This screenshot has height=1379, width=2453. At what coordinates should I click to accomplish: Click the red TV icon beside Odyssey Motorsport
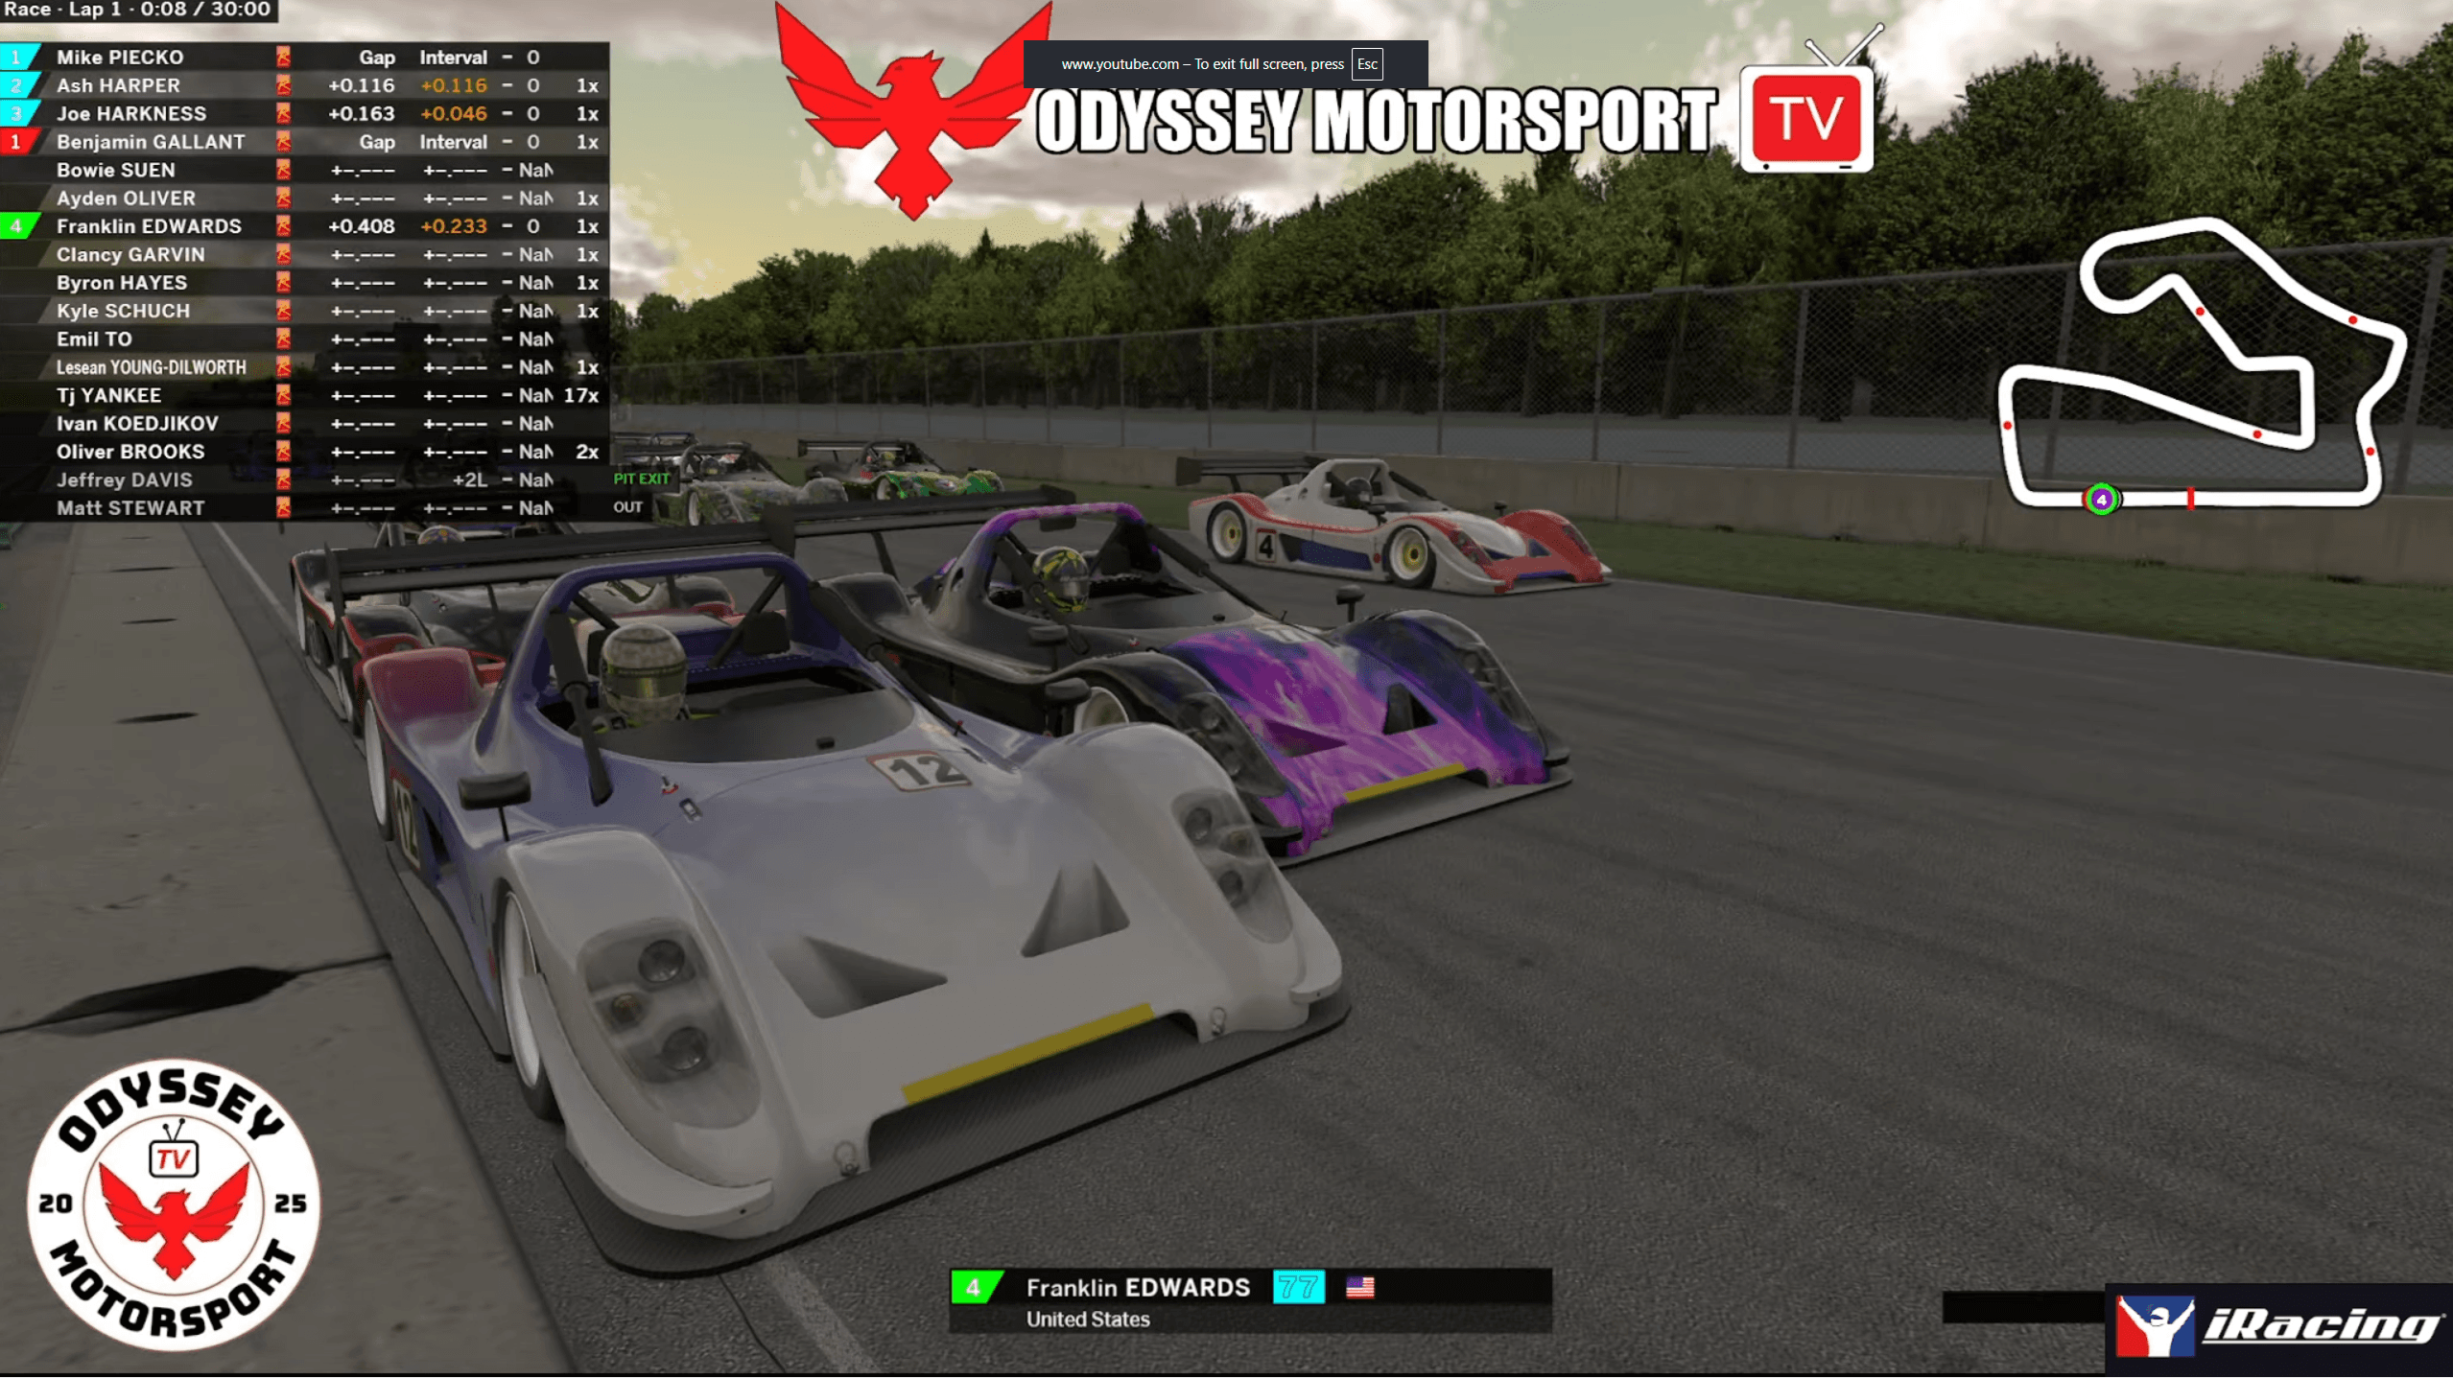[x=1806, y=117]
